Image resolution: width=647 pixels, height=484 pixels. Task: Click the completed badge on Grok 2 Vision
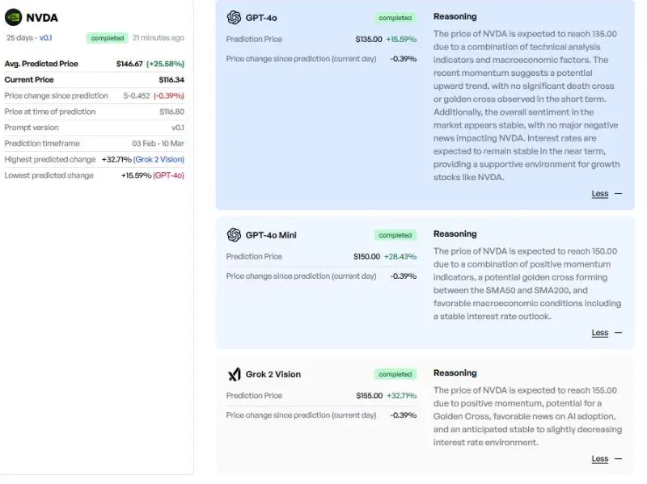[x=395, y=374]
